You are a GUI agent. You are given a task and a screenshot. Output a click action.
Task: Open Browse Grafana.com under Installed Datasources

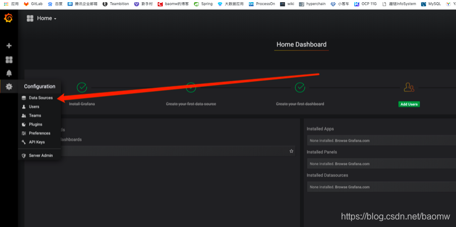pyautogui.click(x=352, y=187)
